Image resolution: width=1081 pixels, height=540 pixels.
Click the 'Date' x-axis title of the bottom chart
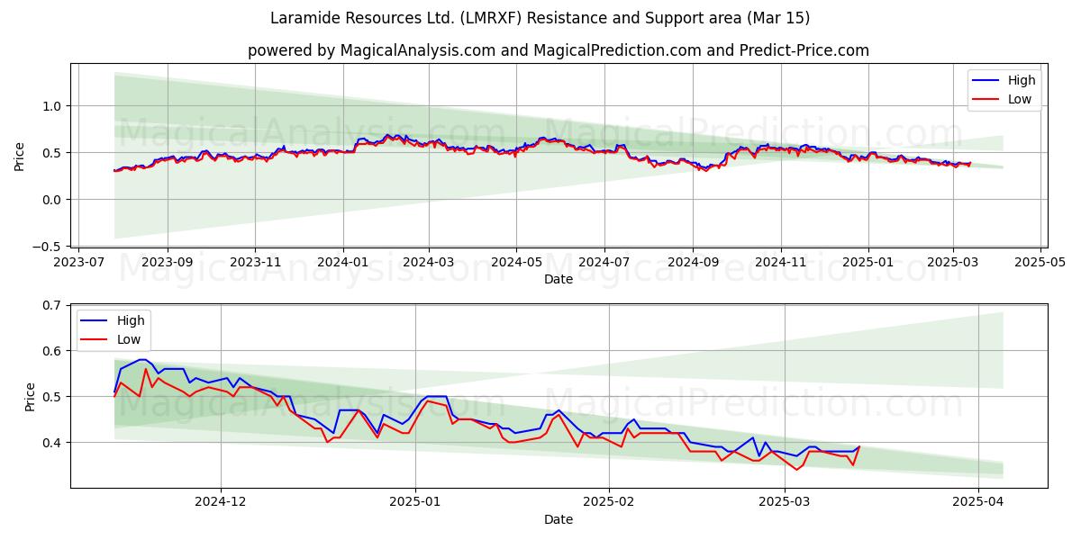coord(559,519)
